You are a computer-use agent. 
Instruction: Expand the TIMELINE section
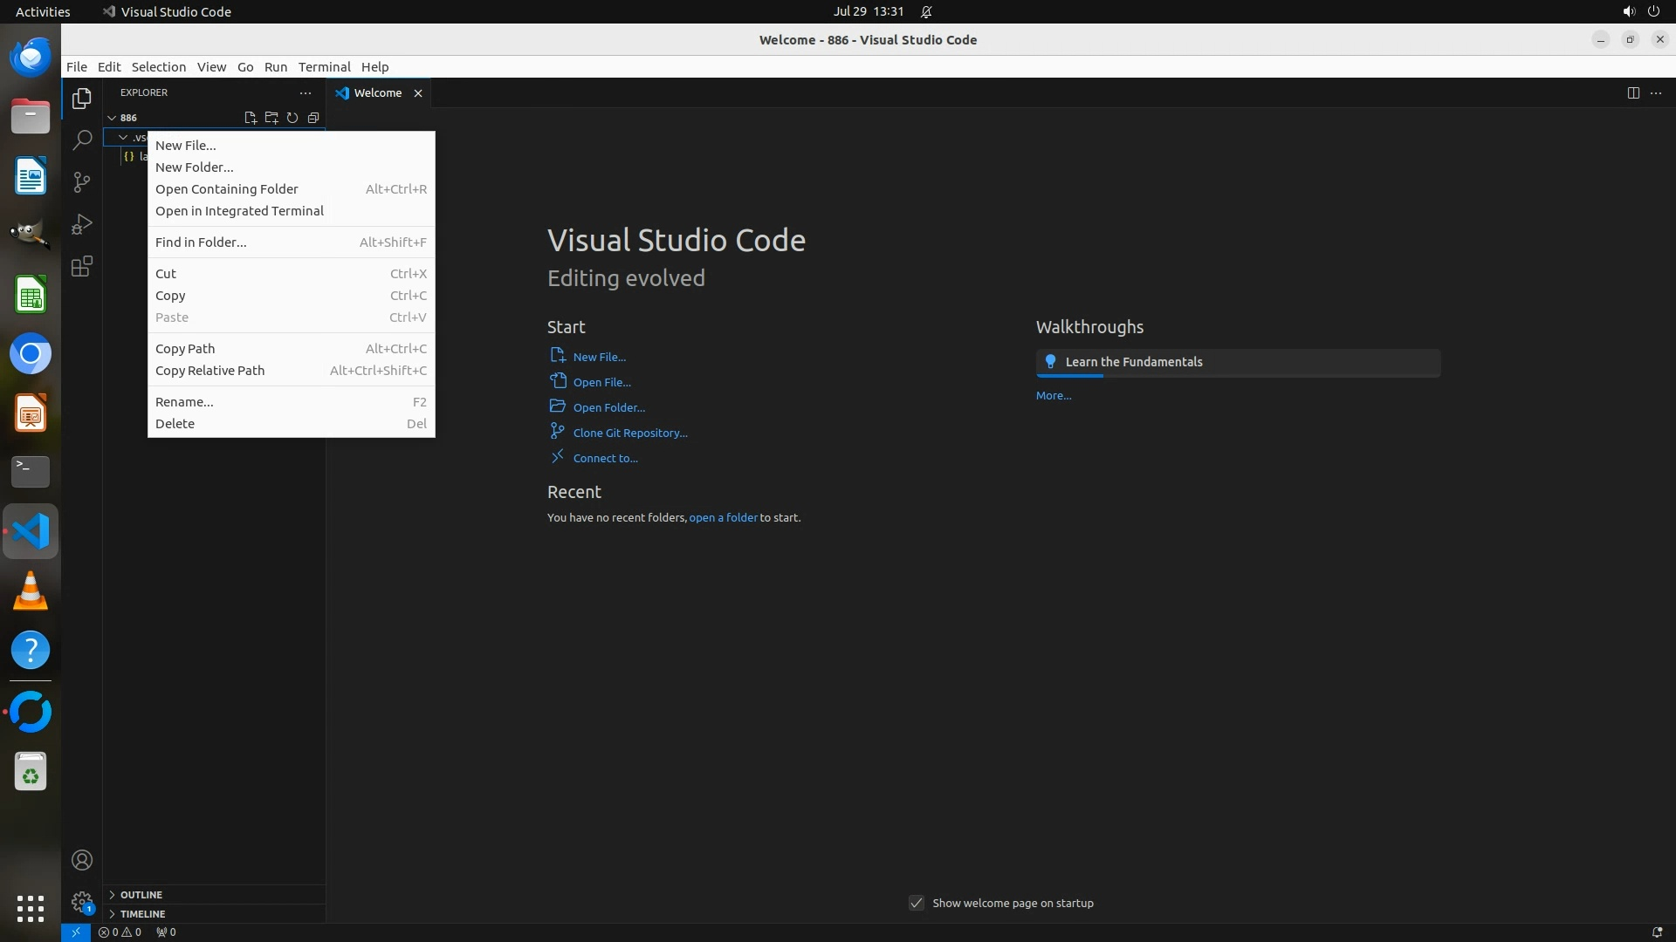pyautogui.click(x=142, y=914)
